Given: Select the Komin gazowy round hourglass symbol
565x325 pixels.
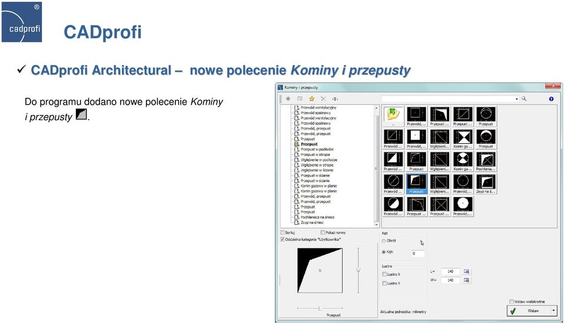Looking at the screenshot, I should (x=463, y=161).
